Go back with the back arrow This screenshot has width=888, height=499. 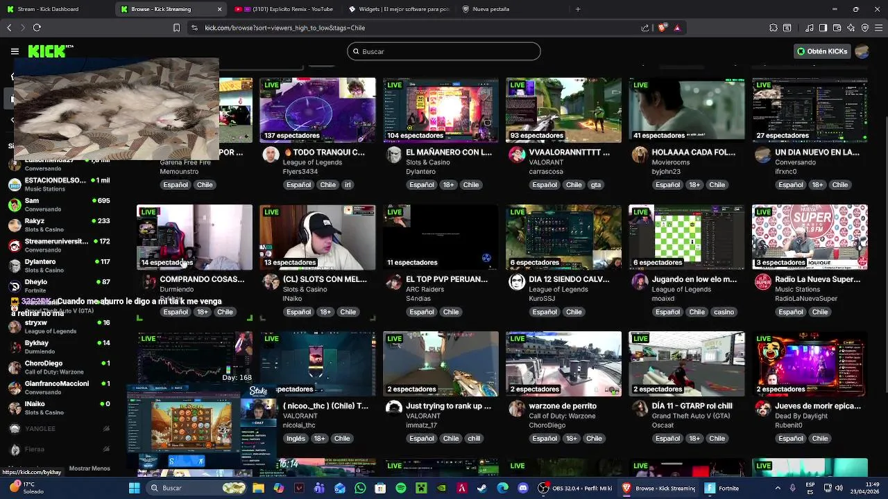point(9,28)
